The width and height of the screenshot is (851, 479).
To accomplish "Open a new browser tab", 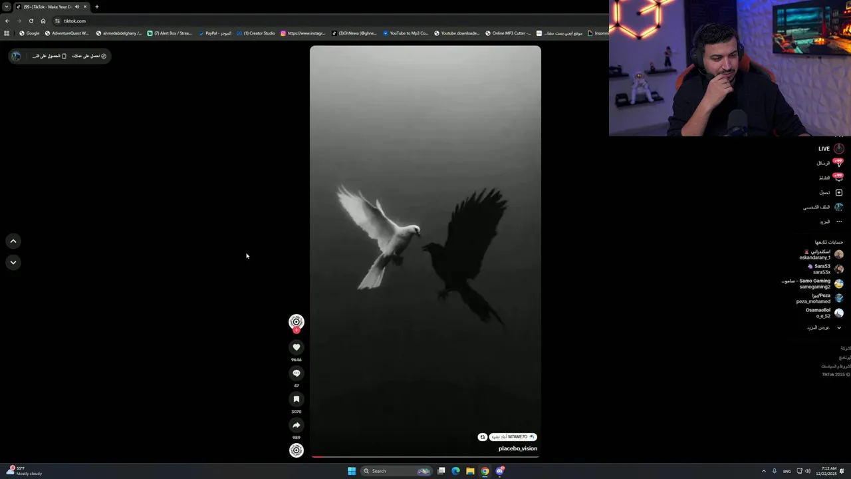I will coord(96,7).
